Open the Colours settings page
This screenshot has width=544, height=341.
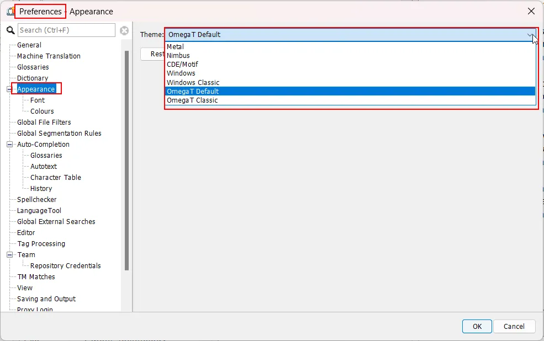(x=41, y=111)
